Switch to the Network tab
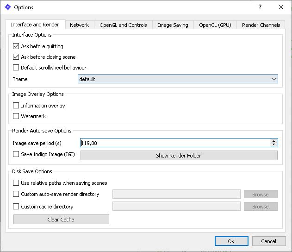The image size is (292, 252). point(79,25)
